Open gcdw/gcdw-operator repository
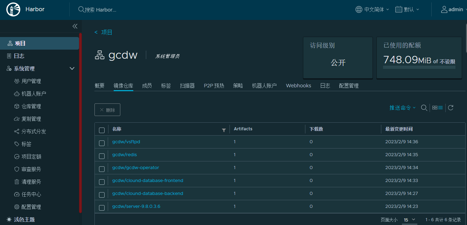Image resolution: width=467 pixels, height=225 pixels. pyautogui.click(x=135, y=167)
